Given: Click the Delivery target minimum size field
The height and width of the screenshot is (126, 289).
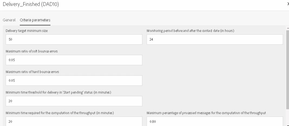Looking at the screenshot, I should click(74, 39).
